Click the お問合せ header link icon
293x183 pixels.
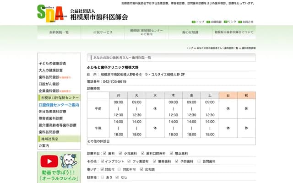pos(240,22)
